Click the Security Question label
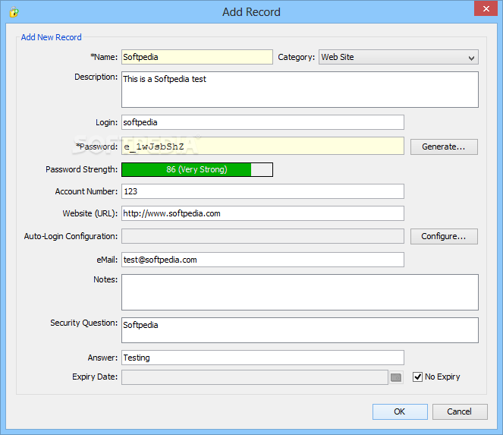This screenshot has height=435, width=503. click(83, 323)
